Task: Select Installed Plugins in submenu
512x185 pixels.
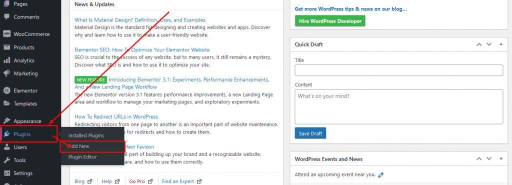Action: [86, 135]
